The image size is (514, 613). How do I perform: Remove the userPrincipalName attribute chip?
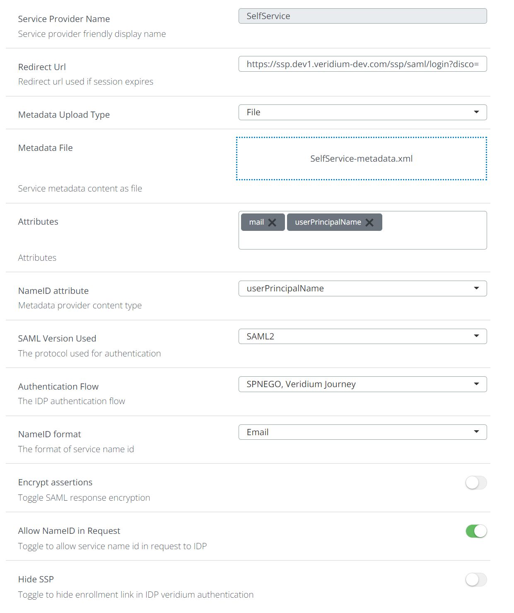[x=369, y=222]
